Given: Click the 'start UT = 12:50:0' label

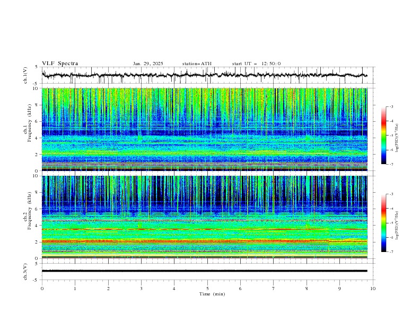Looking at the screenshot, I should [256, 64].
